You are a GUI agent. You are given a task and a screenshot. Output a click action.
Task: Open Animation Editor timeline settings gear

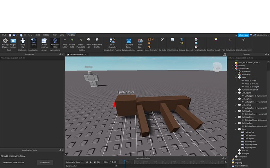coord(225,162)
